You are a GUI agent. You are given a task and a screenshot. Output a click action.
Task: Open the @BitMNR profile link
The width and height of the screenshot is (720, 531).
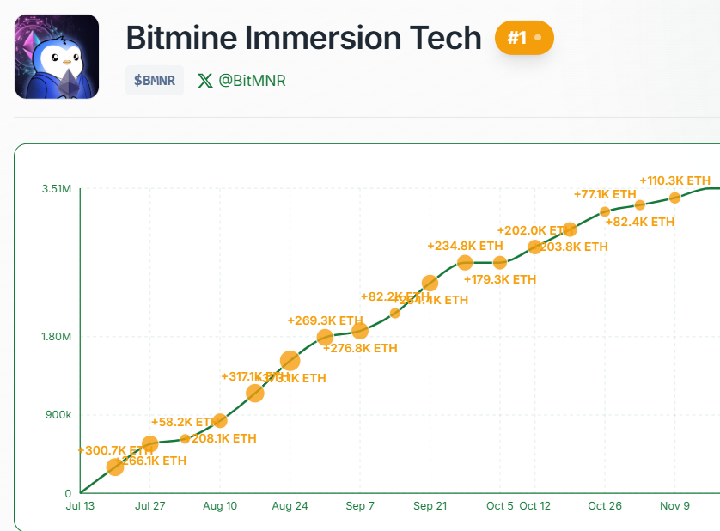[x=252, y=81]
